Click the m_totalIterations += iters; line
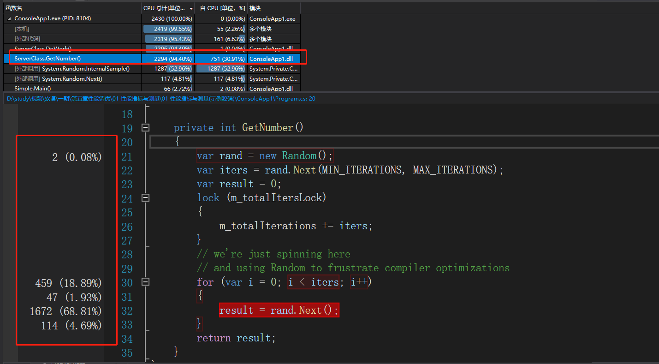 (296, 226)
